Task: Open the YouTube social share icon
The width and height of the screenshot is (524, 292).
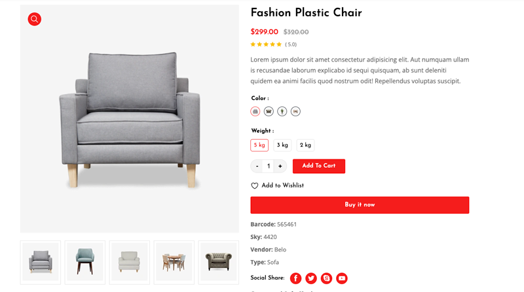Action: point(342,278)
